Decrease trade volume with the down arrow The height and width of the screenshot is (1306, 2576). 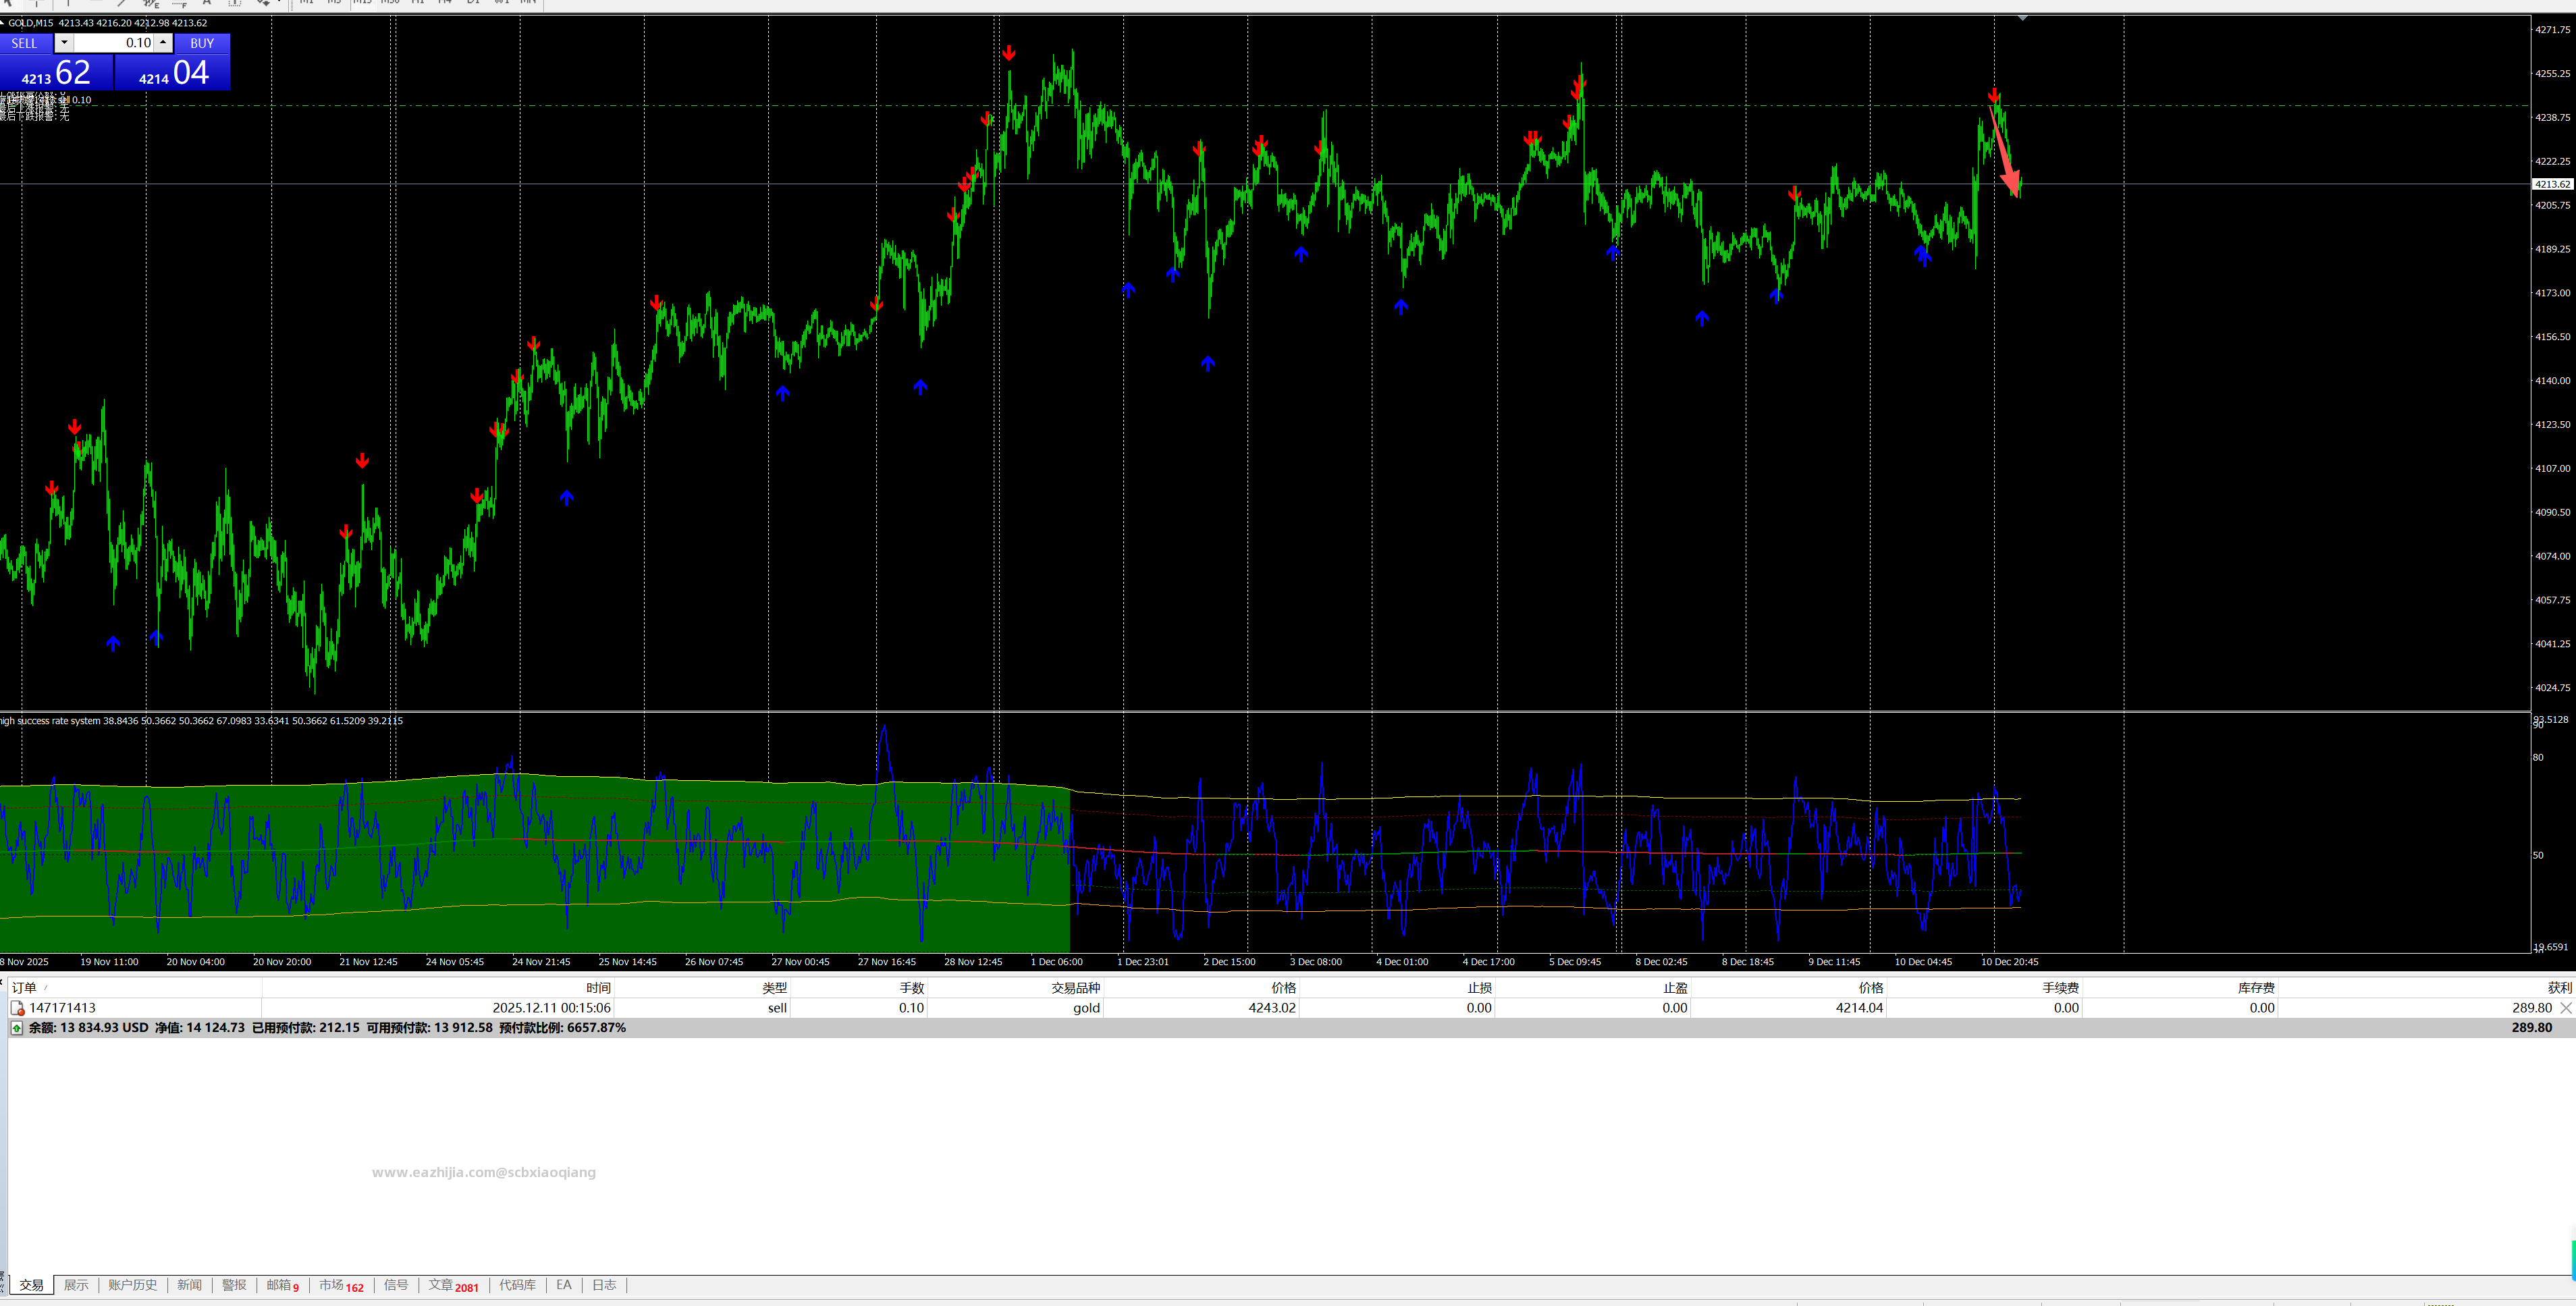click(x=64, y=43)
